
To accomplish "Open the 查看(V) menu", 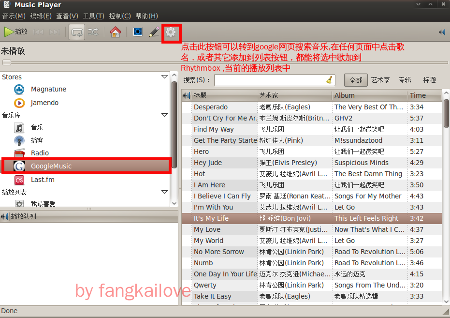I will tap(67, 16).
